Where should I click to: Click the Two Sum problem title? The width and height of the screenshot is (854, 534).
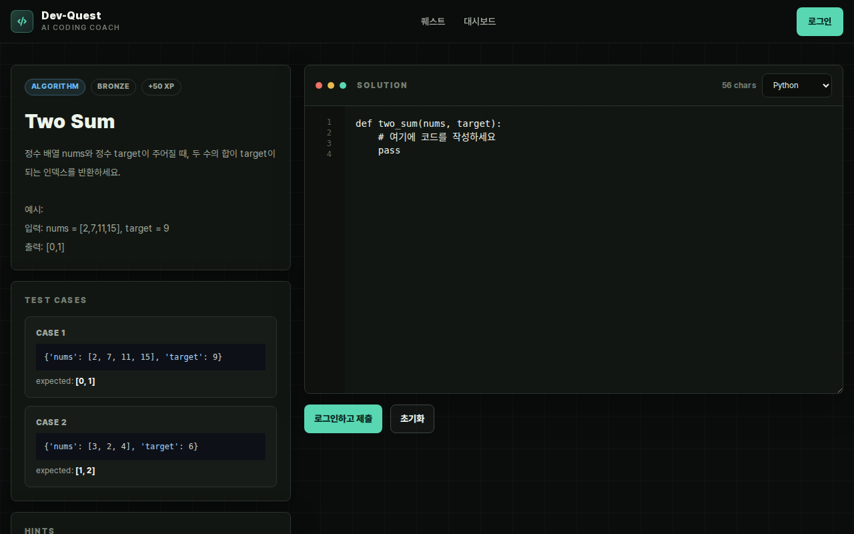click(70, 121)
